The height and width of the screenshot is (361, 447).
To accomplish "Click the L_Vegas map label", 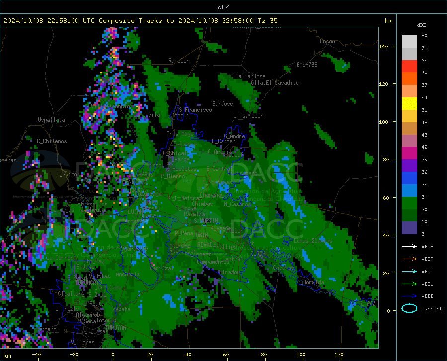I will coord(64,210).
